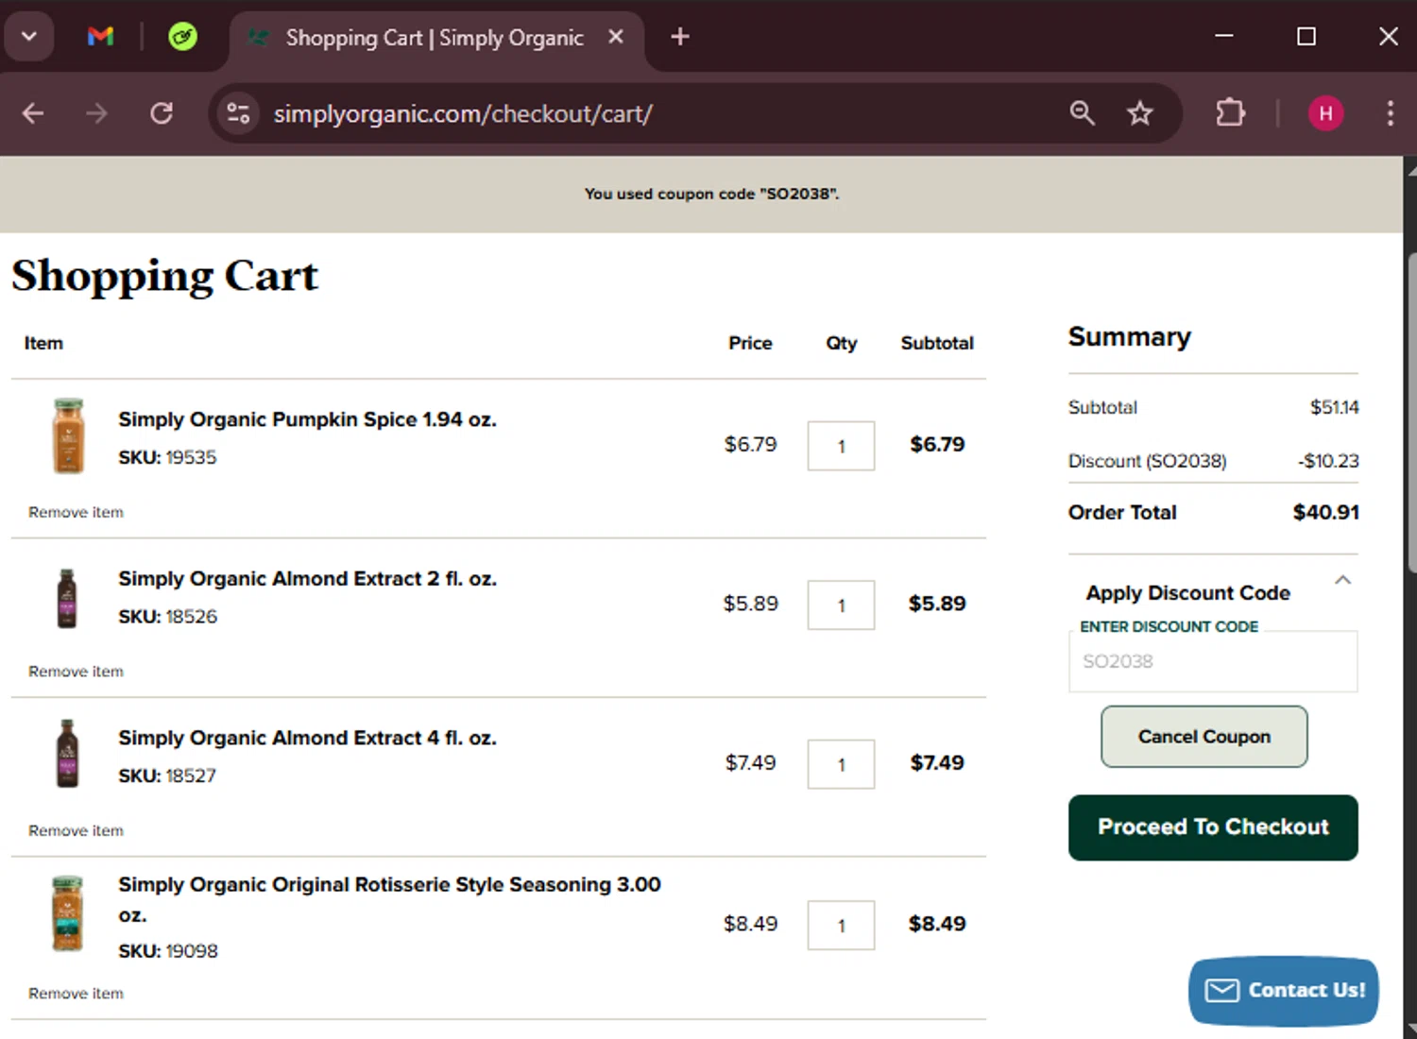Open the zoom magnifier icon
The height and width of the screenshot is (1039, 1417).
tap(1083, 113)
